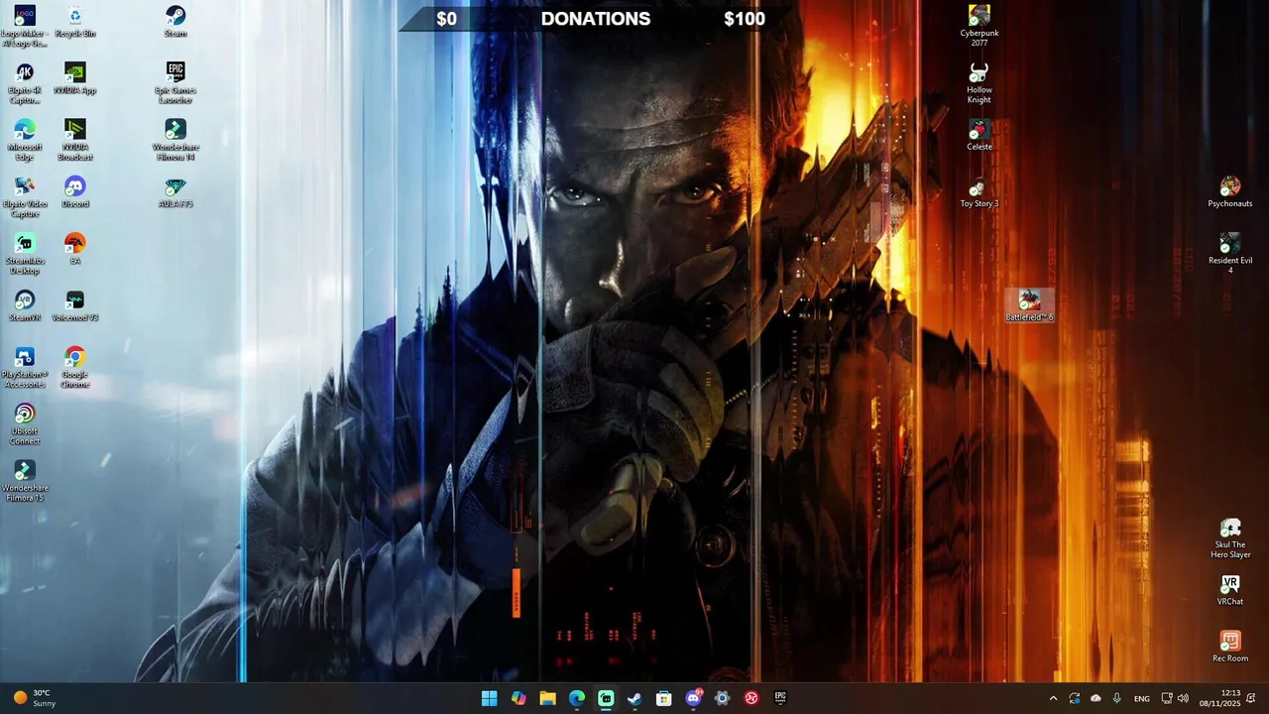1269x714 pixels.
Task: Open Epic Games from the taskbar
Action: tap(780, 698)
